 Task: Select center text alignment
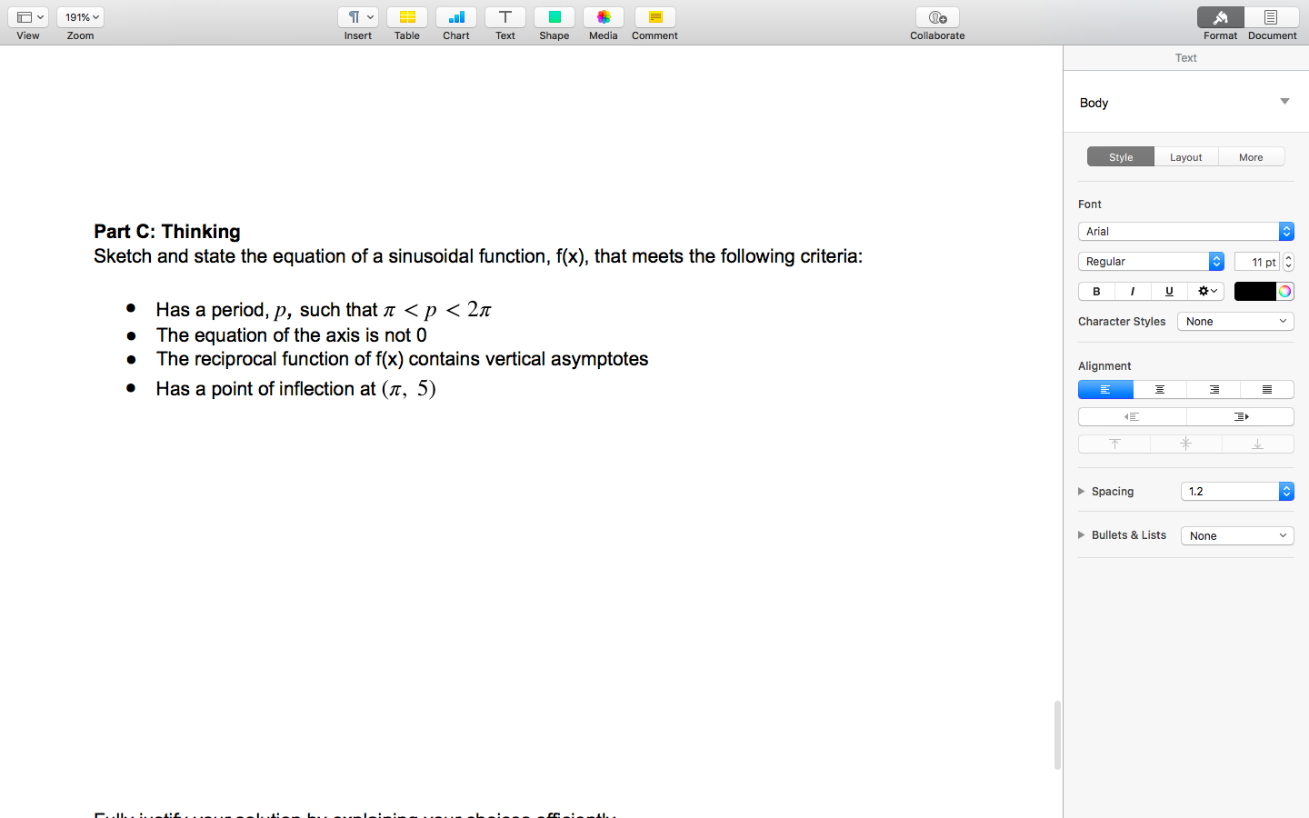[x=1159, y=389]
